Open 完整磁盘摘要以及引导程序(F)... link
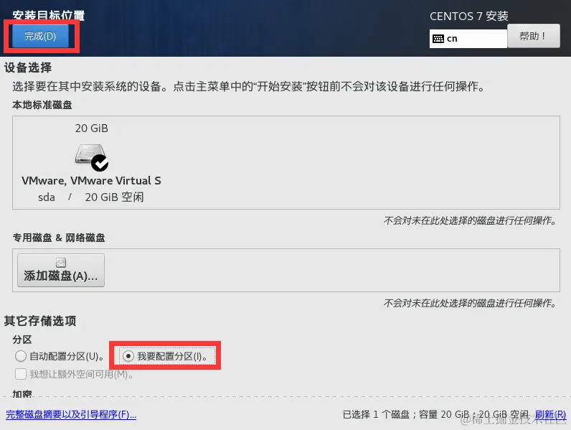 coord(71,414)
